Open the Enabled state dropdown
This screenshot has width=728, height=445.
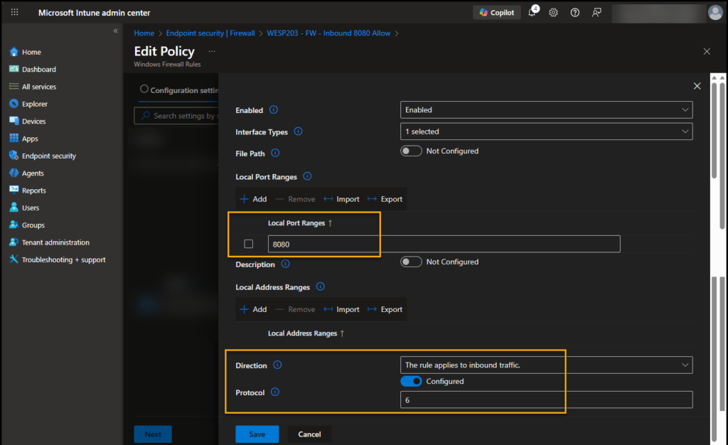546,109
